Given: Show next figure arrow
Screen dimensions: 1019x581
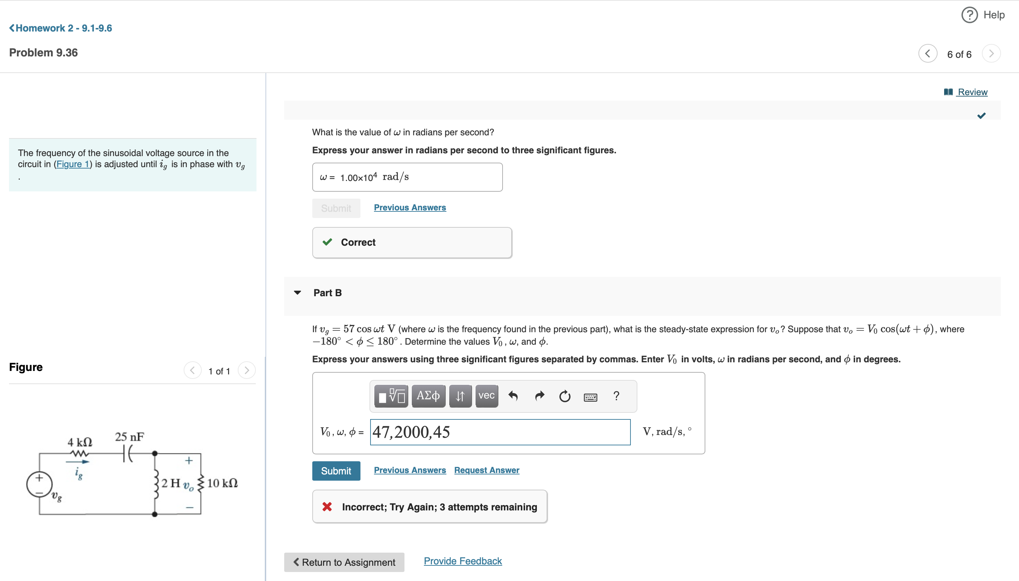Looking at the screenshot, I should (x=246, y=370).
